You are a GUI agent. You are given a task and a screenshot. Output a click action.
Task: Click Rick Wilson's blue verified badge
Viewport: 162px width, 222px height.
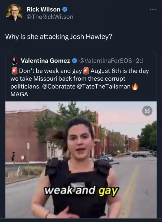tap(65, 9)
